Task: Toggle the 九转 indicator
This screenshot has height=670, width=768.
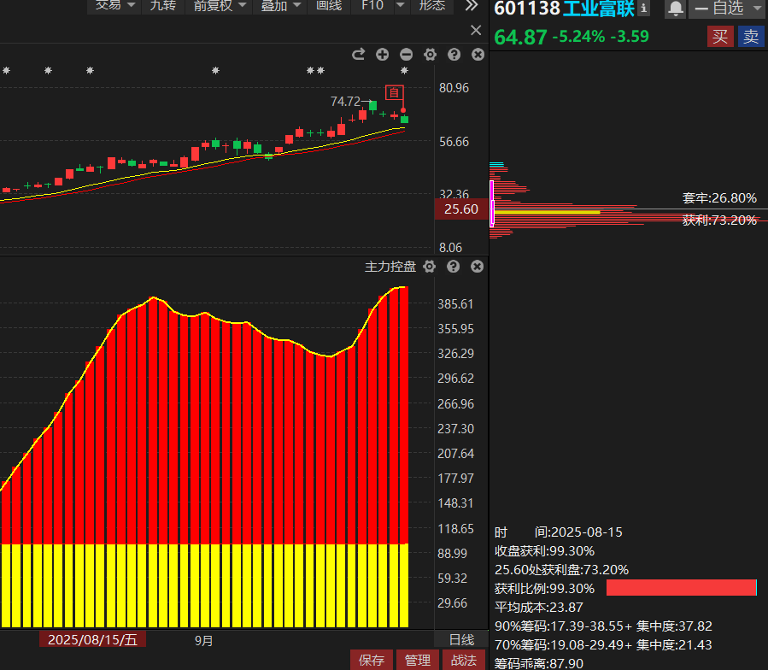Action: pyautogui.click(x=162, y=6)
